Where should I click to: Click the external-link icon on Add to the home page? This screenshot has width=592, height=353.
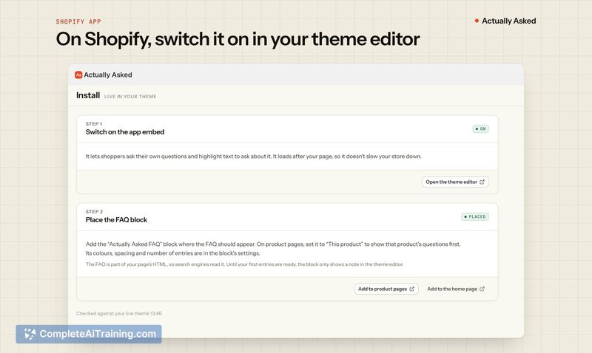(x=482, y=289)
